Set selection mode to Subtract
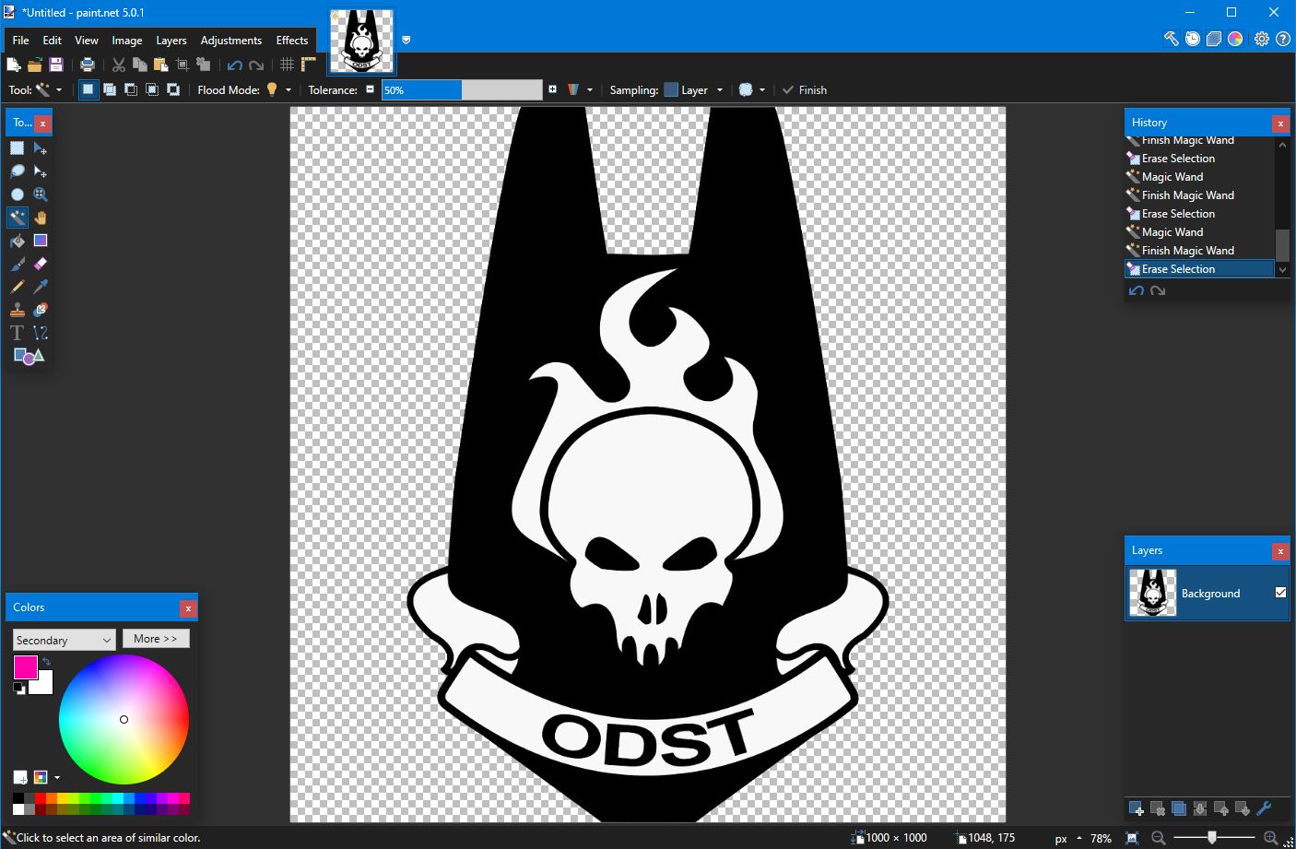 [131, 89]
